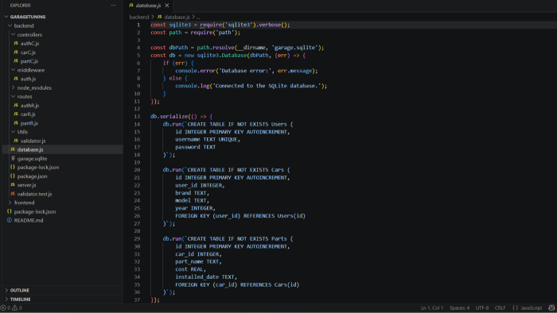
Task: Open partC.js file
Action: 29,61
